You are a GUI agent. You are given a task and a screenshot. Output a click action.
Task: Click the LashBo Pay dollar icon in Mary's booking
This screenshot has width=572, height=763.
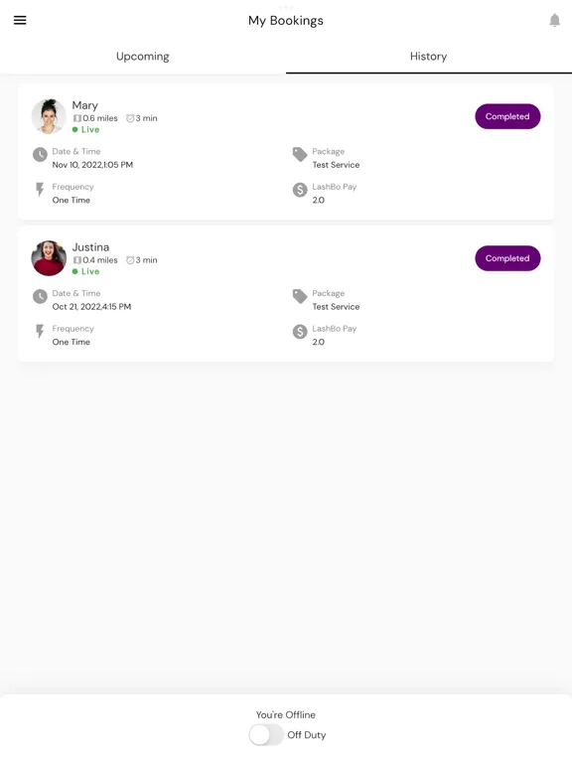click(300, 190)
